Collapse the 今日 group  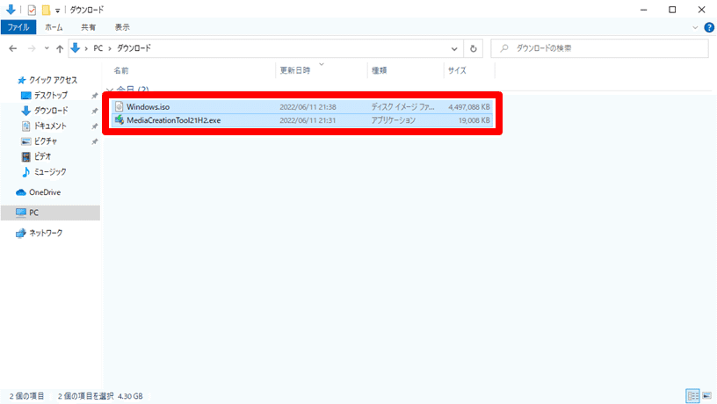pos(110,90)
